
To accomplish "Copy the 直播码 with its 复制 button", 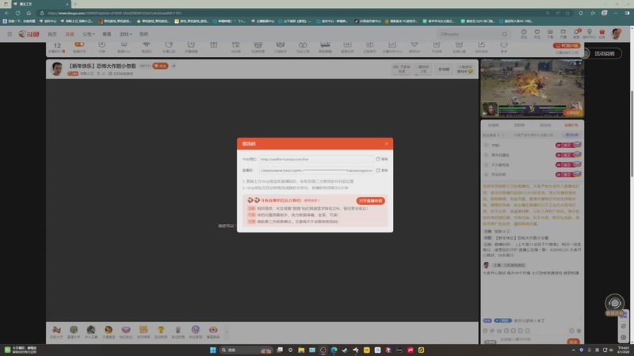I will [x=382, y=170].
